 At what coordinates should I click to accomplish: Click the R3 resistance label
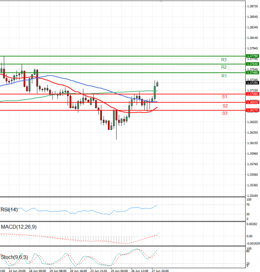[224, 60]
